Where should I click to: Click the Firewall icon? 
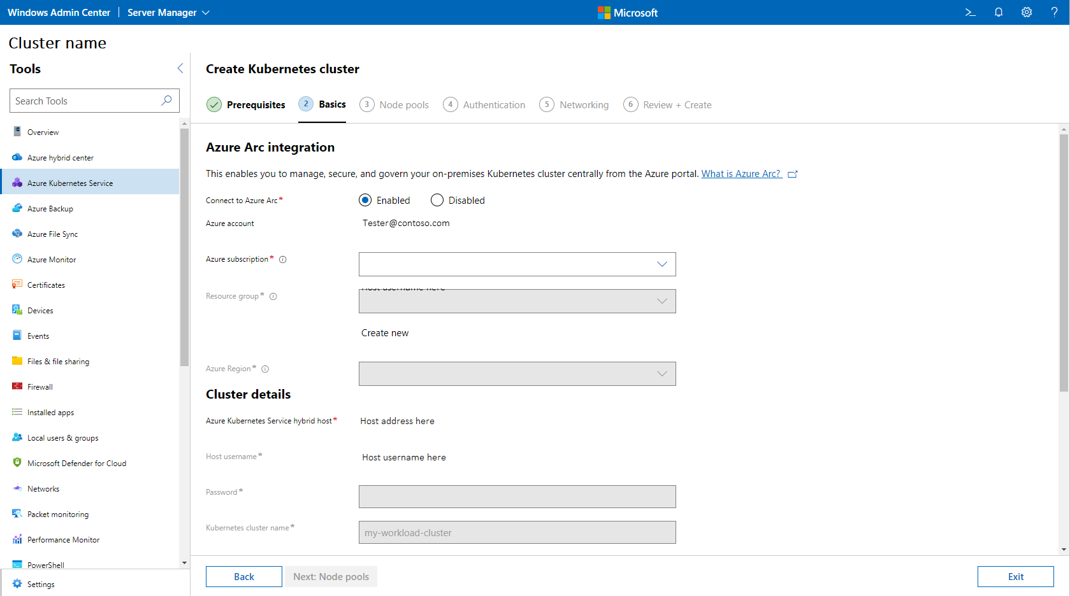(17, 387)
